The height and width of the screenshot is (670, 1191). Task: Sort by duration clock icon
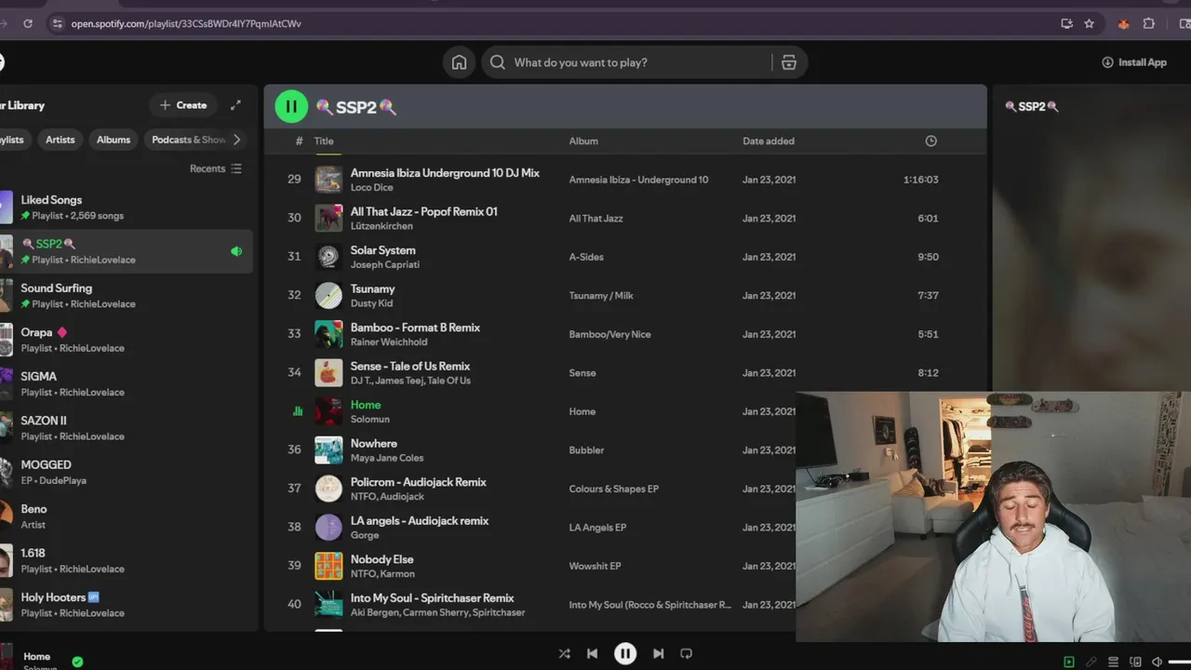pos(930,141)
